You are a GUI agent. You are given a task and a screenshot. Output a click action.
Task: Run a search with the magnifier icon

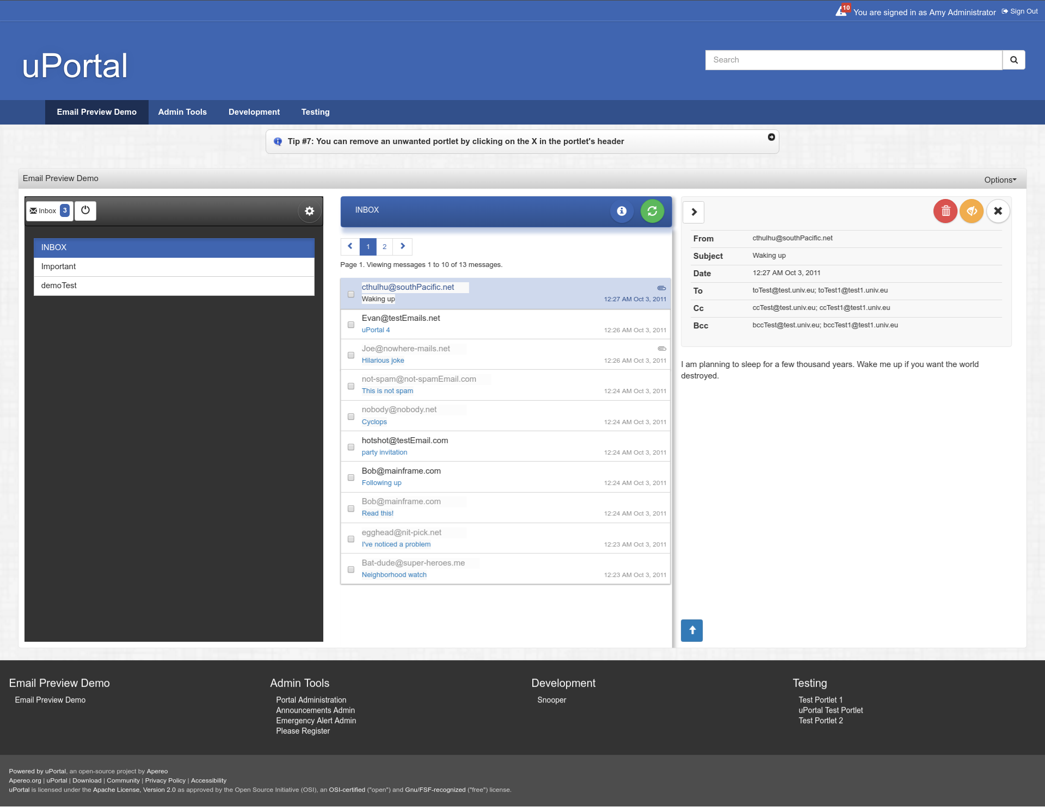click(1013, 60)
